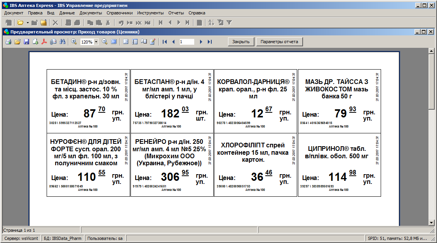
Task: Click the print icon in preview toolbar
Action: (8, 42)
